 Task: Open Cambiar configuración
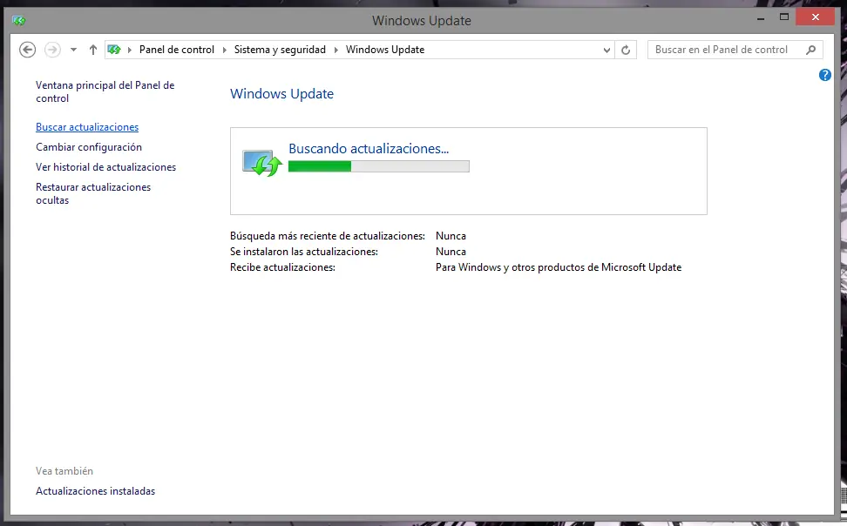point(89,147)
